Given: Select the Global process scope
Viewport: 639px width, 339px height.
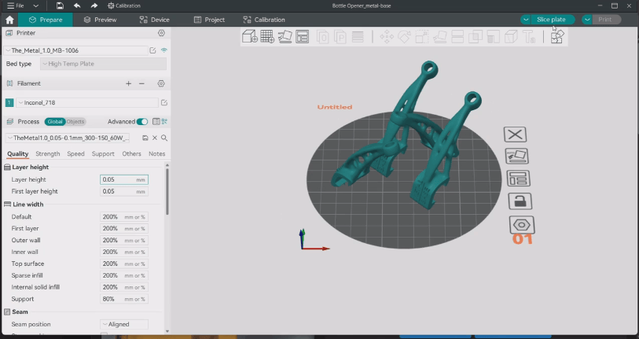Looking at the screenshot, I should click(55, 122).
